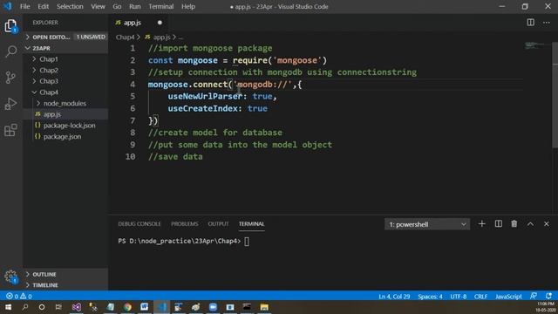Open the Extensions view
Screen dimensions: 558x314
click(10, 130)
